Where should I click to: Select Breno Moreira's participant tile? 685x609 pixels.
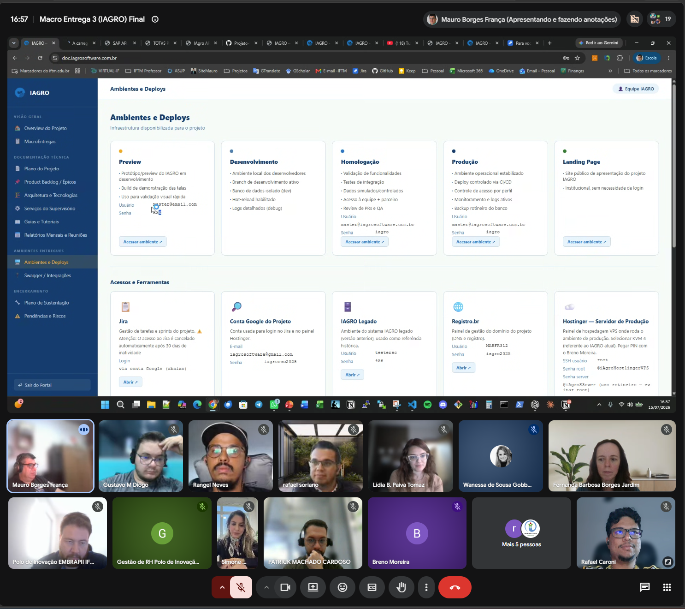click(x=417, y=533)
